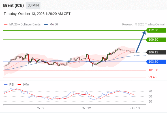Image resolution: width=167 pixels, height=113 pixels.
Task: Click the 'RSI' legend label
Action: 12,85
